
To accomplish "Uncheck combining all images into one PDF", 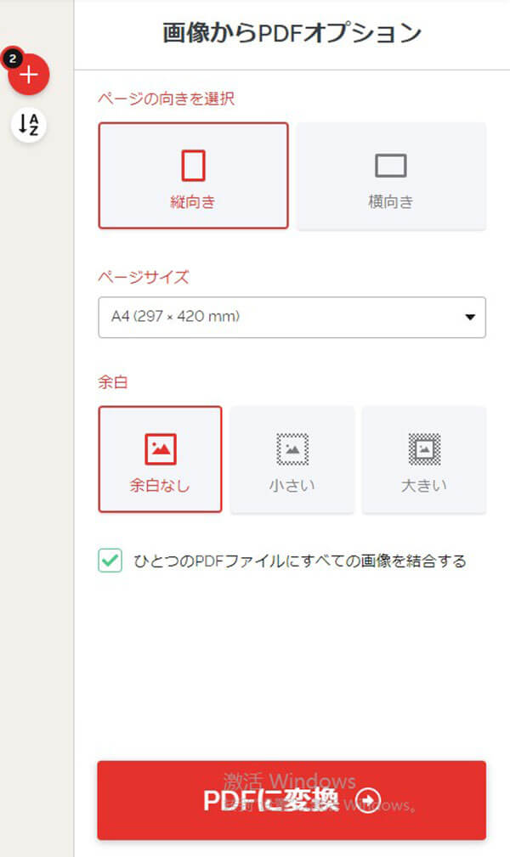I will [110, 561].
